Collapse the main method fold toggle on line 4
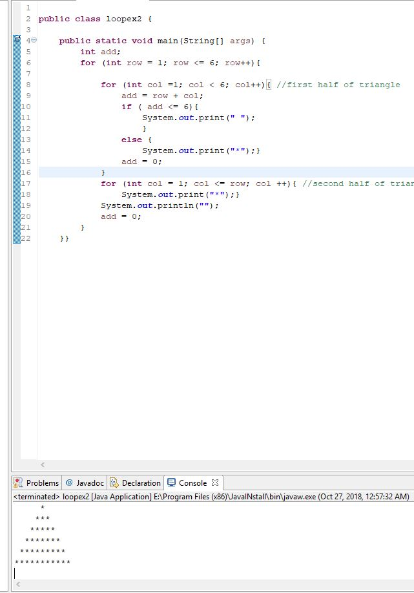The width and height of the screenshot is (414, 593). click(34, 39)
